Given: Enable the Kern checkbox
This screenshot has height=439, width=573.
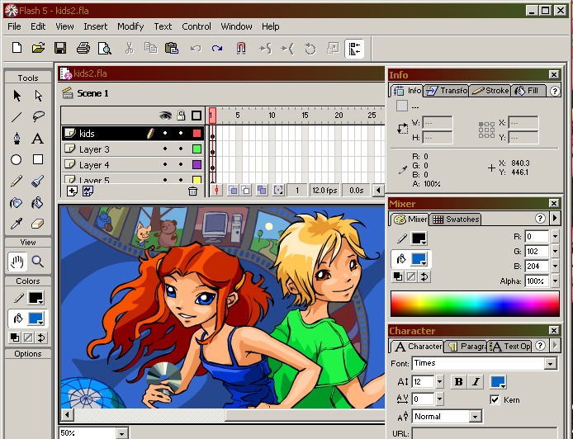Looking at the screenshot, I should [495, 399].
